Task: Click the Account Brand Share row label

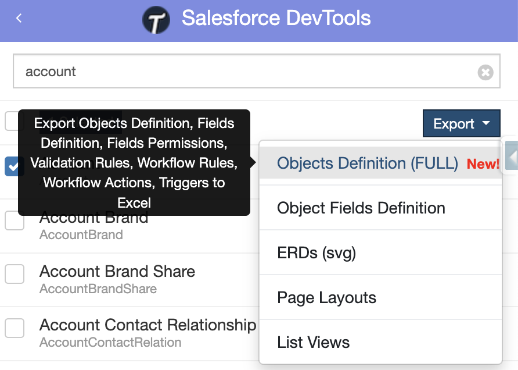Action: click(117, 271)
